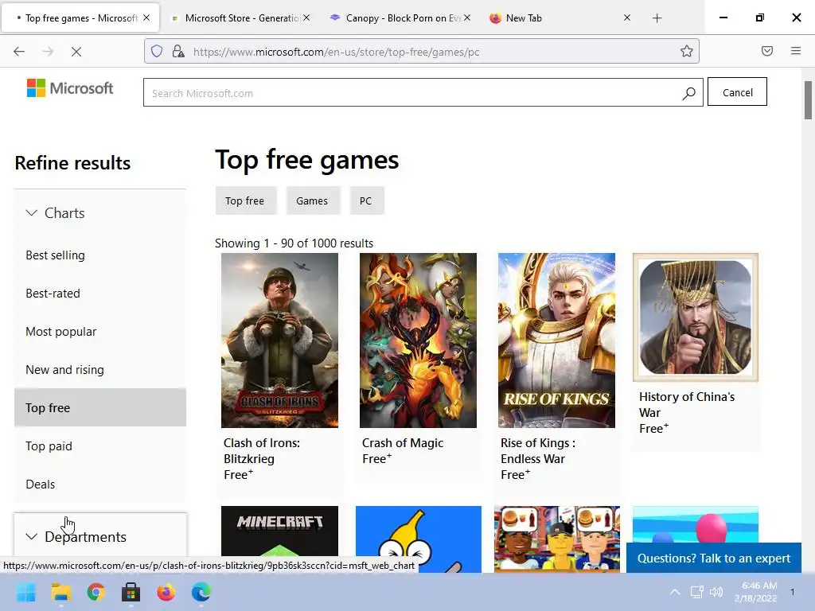Click Rise of Kings : Endless War title
Viewport: 815px width, 611px height.
(538, 450)
